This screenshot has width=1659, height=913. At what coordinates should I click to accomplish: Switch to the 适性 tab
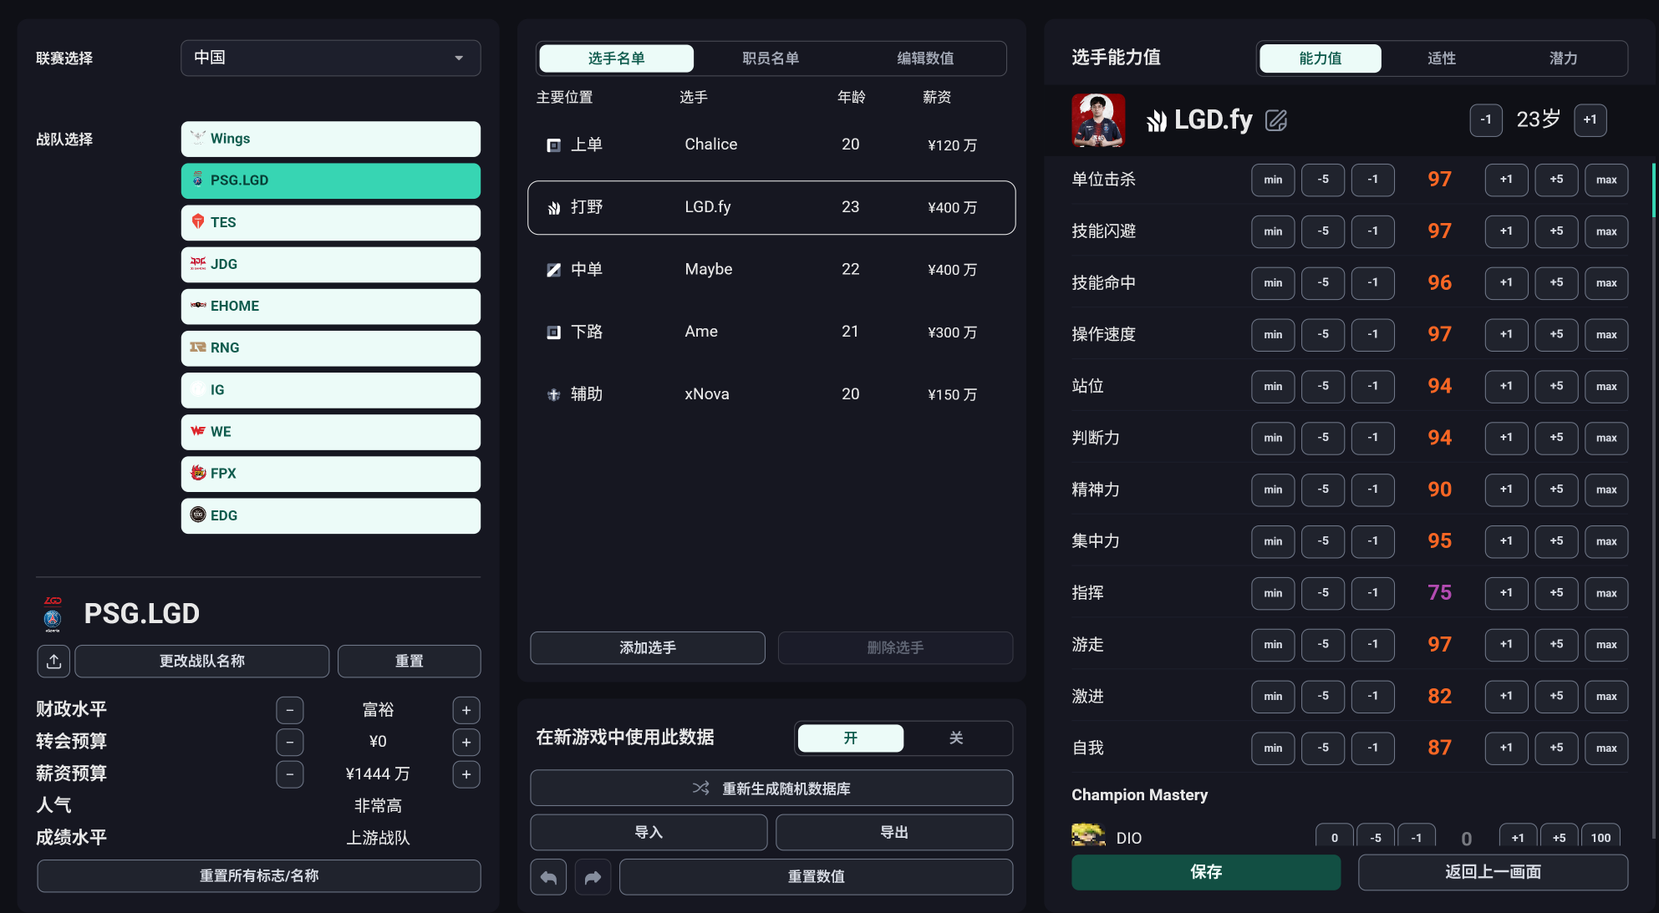(1442, 58)
